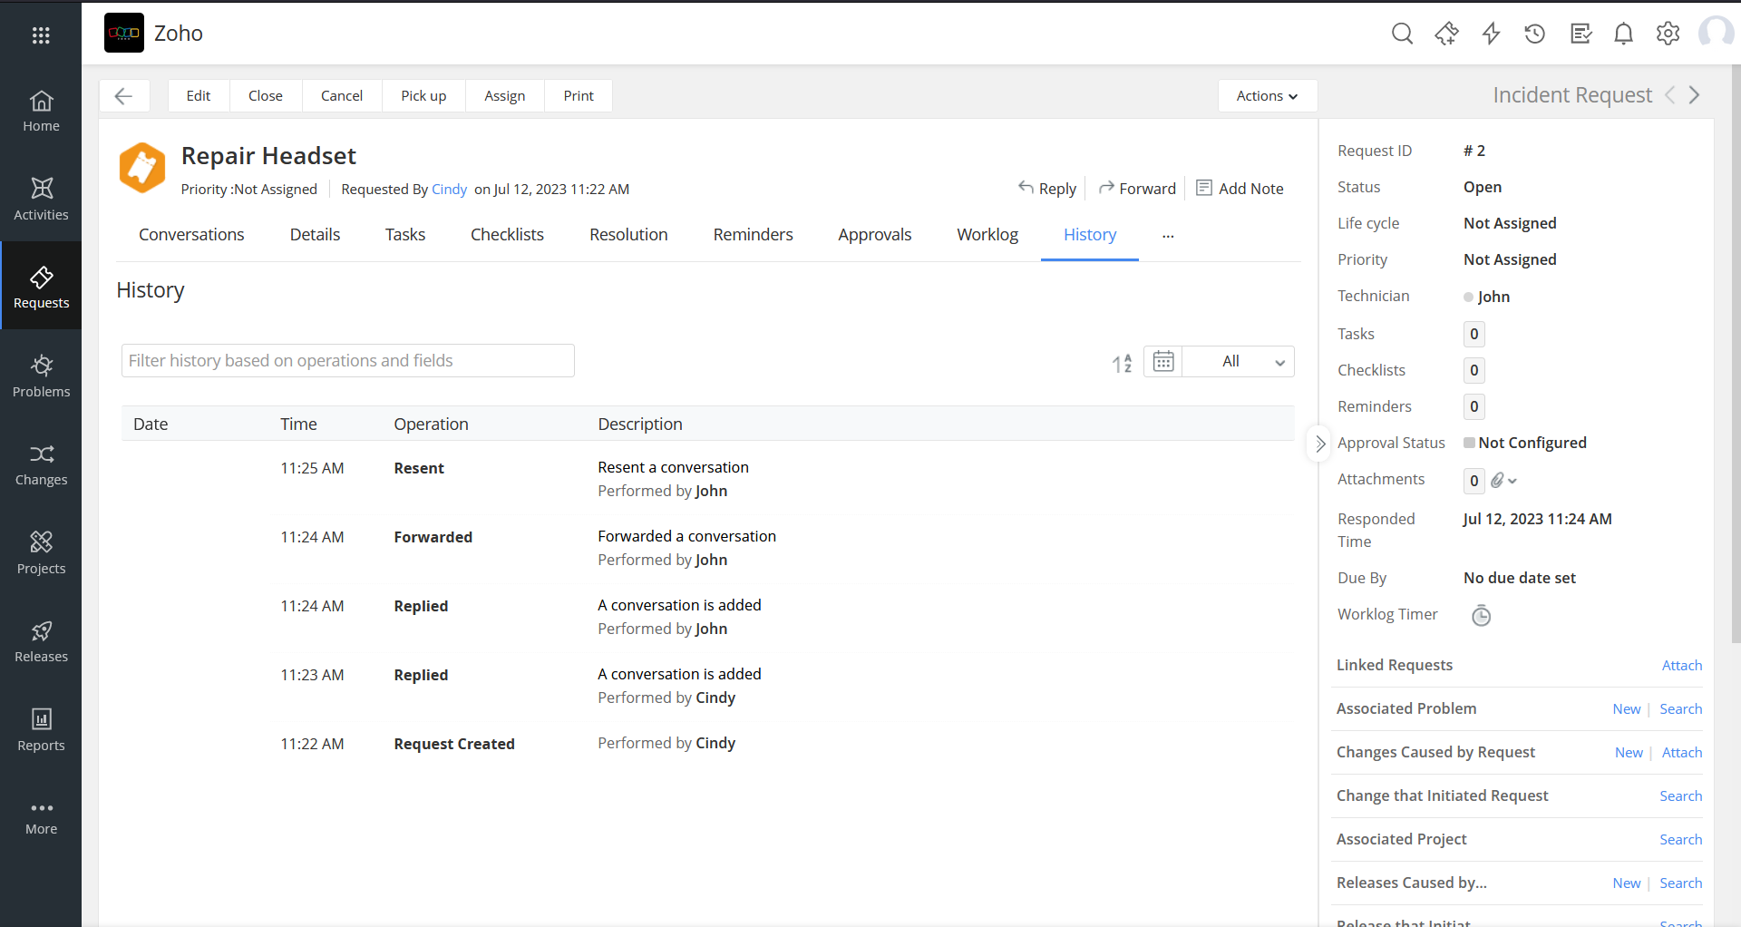The width and height of the screenshot is (1741, 927).
Task: Open the app launcher grid icon
Action: (41, 35)
